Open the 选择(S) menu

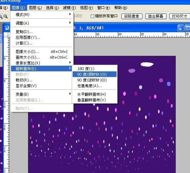click(x=52, y=8)
